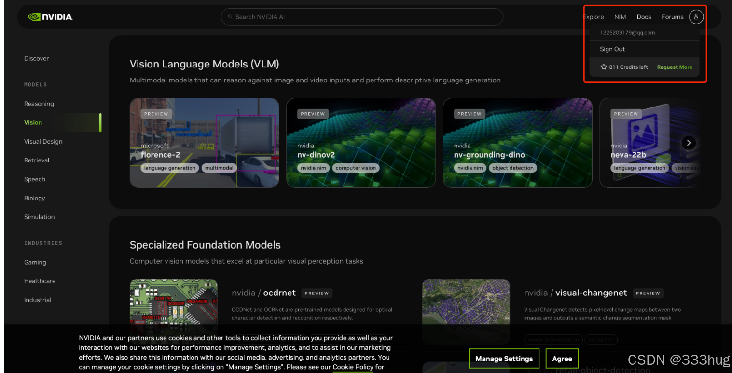732x373 pixels.
Task: Click the NVIDIA logo
Action: (x=50, y=17)
